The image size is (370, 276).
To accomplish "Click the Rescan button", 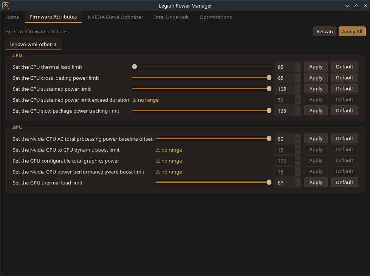I will (x=324, y=31).
